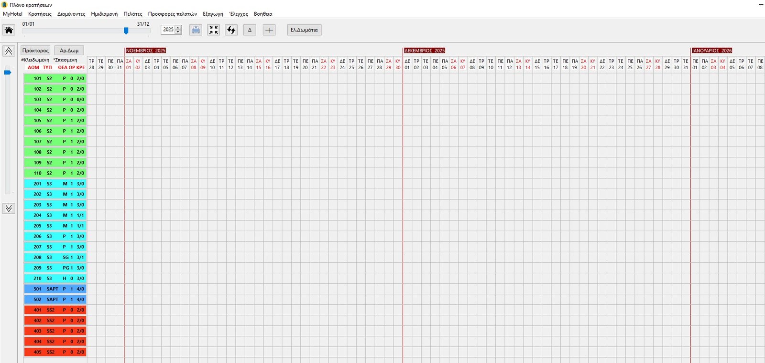Click the print reservations plan icon
This screenshot has height=363, width=765.
(x=196, y=30)
